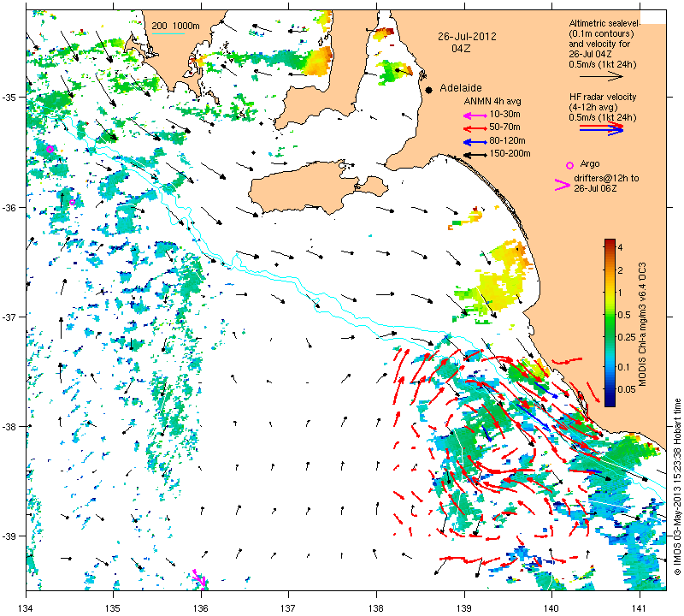Click the '140' longitude axis label
The image size is (684, 616).
[x=551, y=607]
